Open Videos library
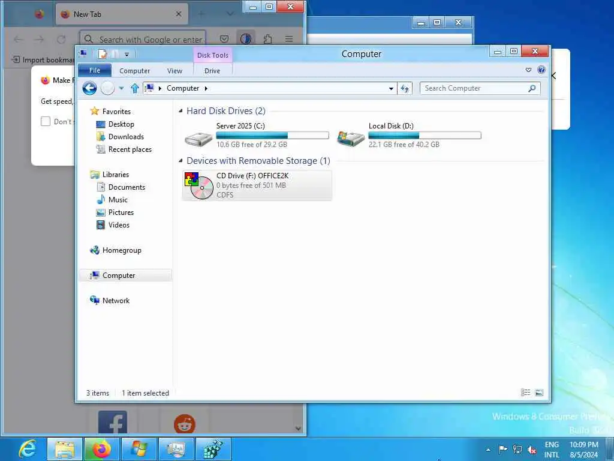 119,225
